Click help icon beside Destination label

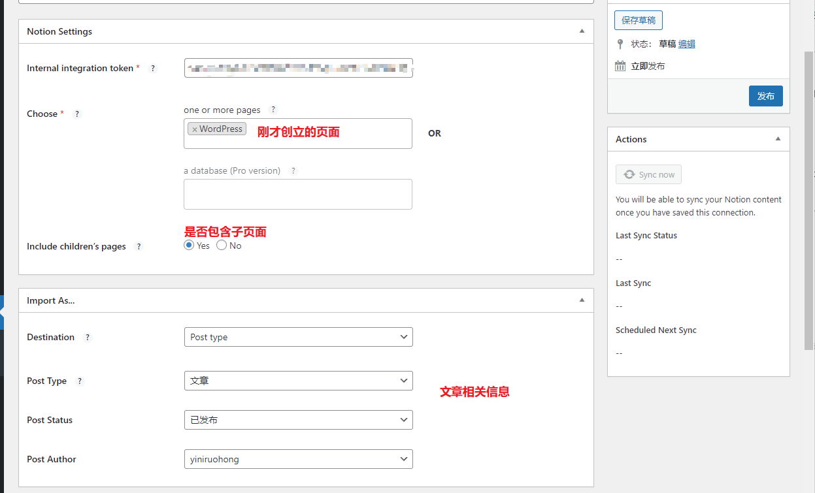88,338
